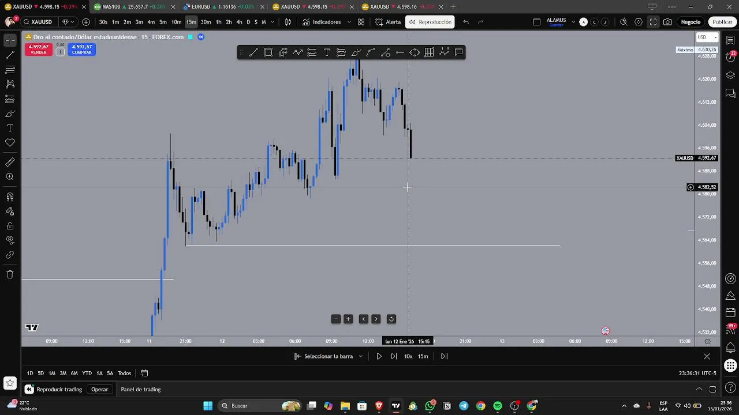Toggle stay-in-drawing-mode pencil lock

[x=10, y=212]
